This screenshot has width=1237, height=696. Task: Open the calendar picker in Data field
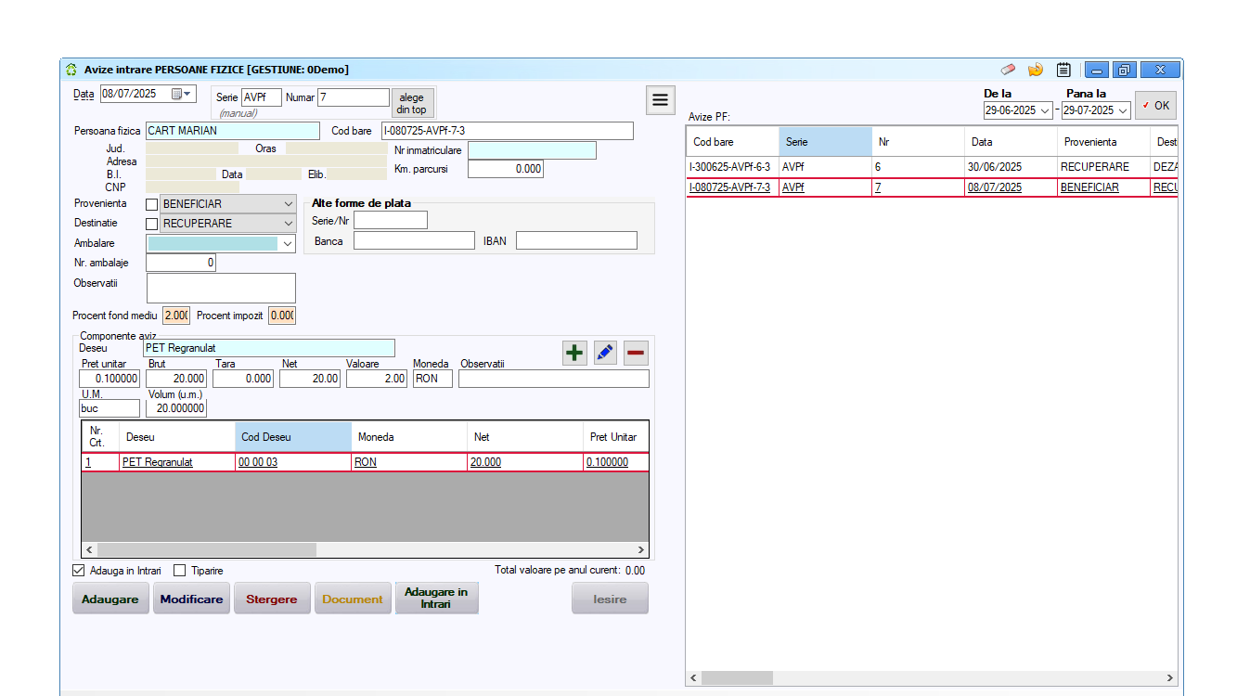pos(176,94)
